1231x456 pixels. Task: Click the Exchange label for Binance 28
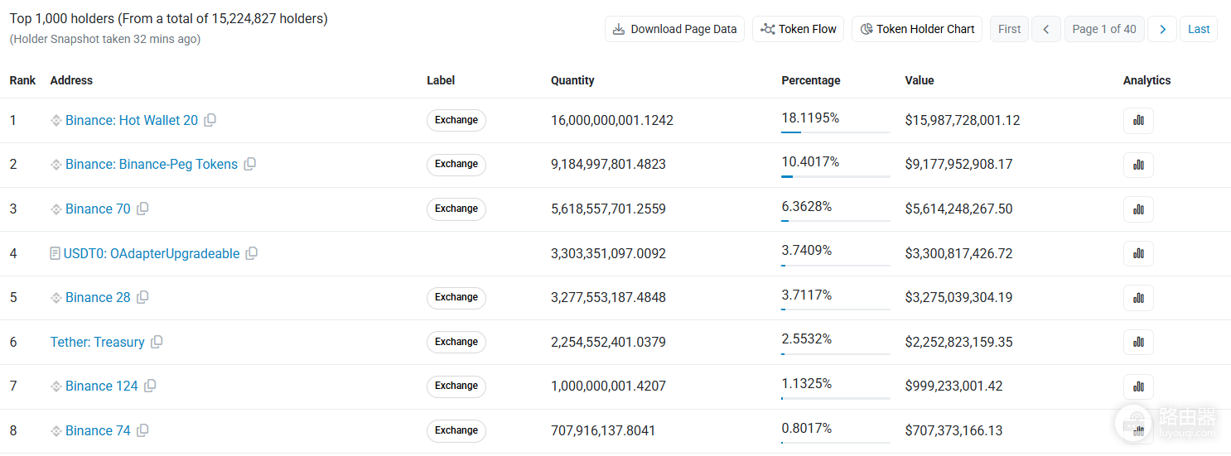click(456, 297)
